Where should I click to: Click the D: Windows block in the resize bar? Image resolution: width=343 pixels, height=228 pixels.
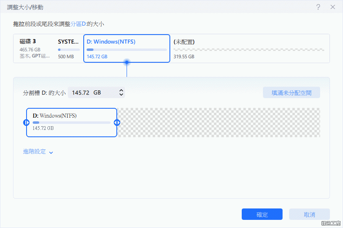pos(71,122)
